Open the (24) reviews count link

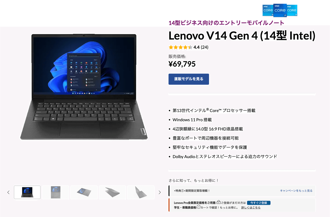coord(205,47)
